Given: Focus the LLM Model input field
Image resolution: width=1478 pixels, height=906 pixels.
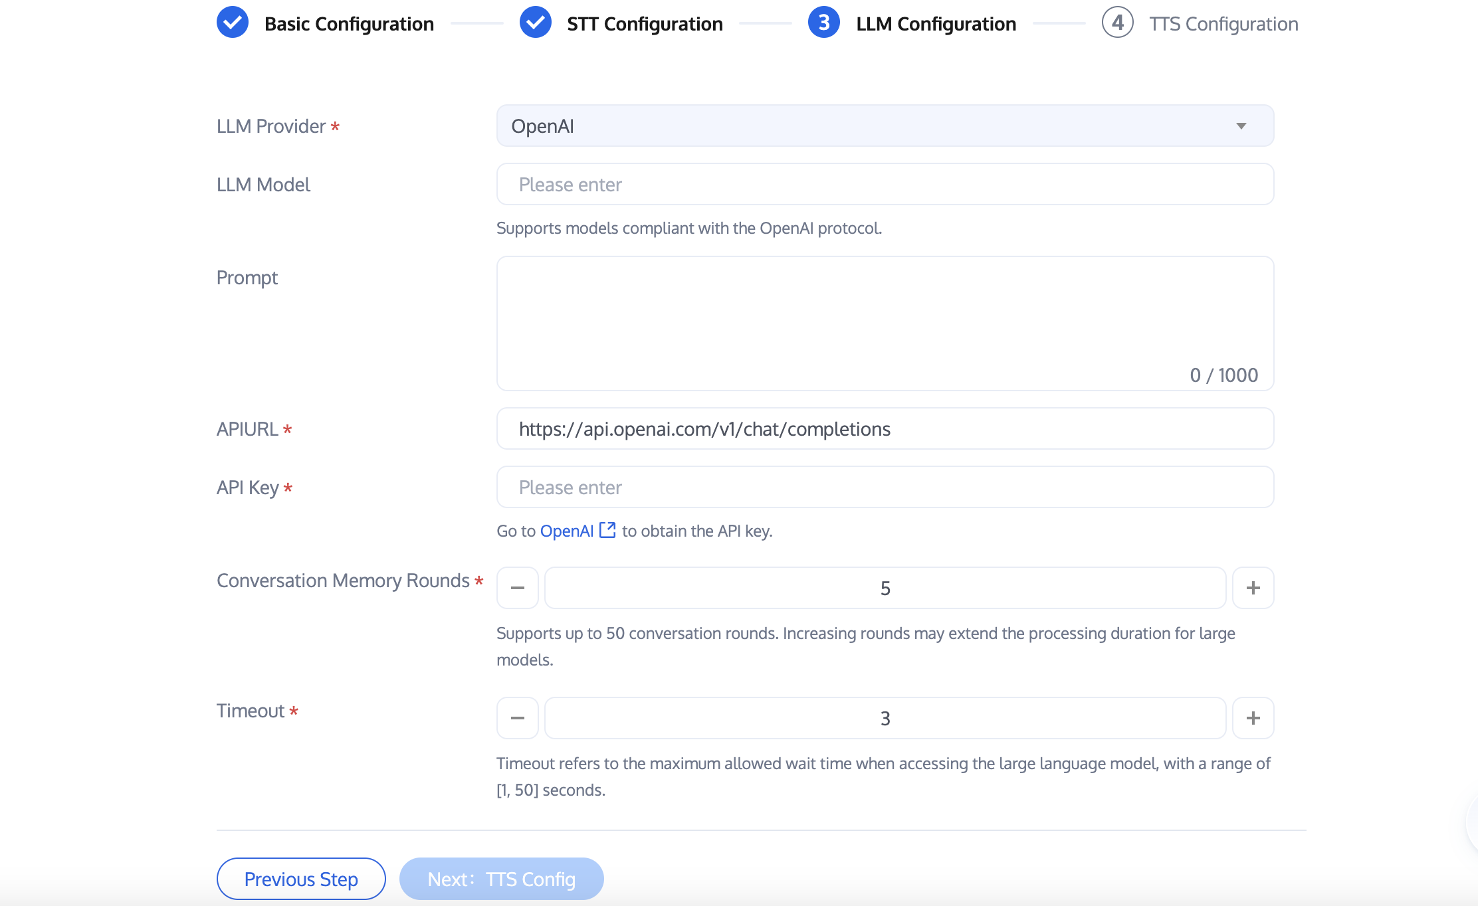Looking at the screenshot, I should click(885, 185).
